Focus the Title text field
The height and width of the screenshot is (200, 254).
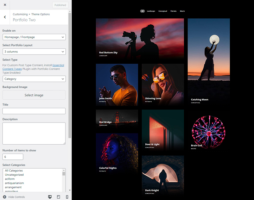point(34,111)
